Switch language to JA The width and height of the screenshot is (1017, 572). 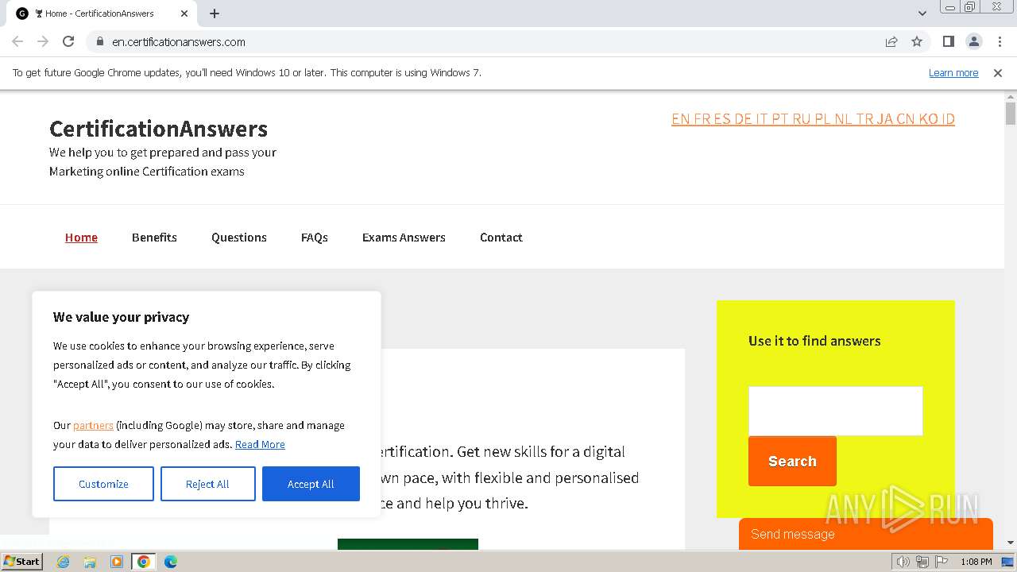click(885, 119)
